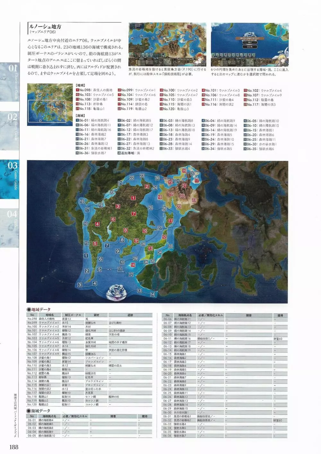The height and width of the screenshot is (454, 321).
Task: Select red region marker 1 on map
Action: (x=133, y=198)
